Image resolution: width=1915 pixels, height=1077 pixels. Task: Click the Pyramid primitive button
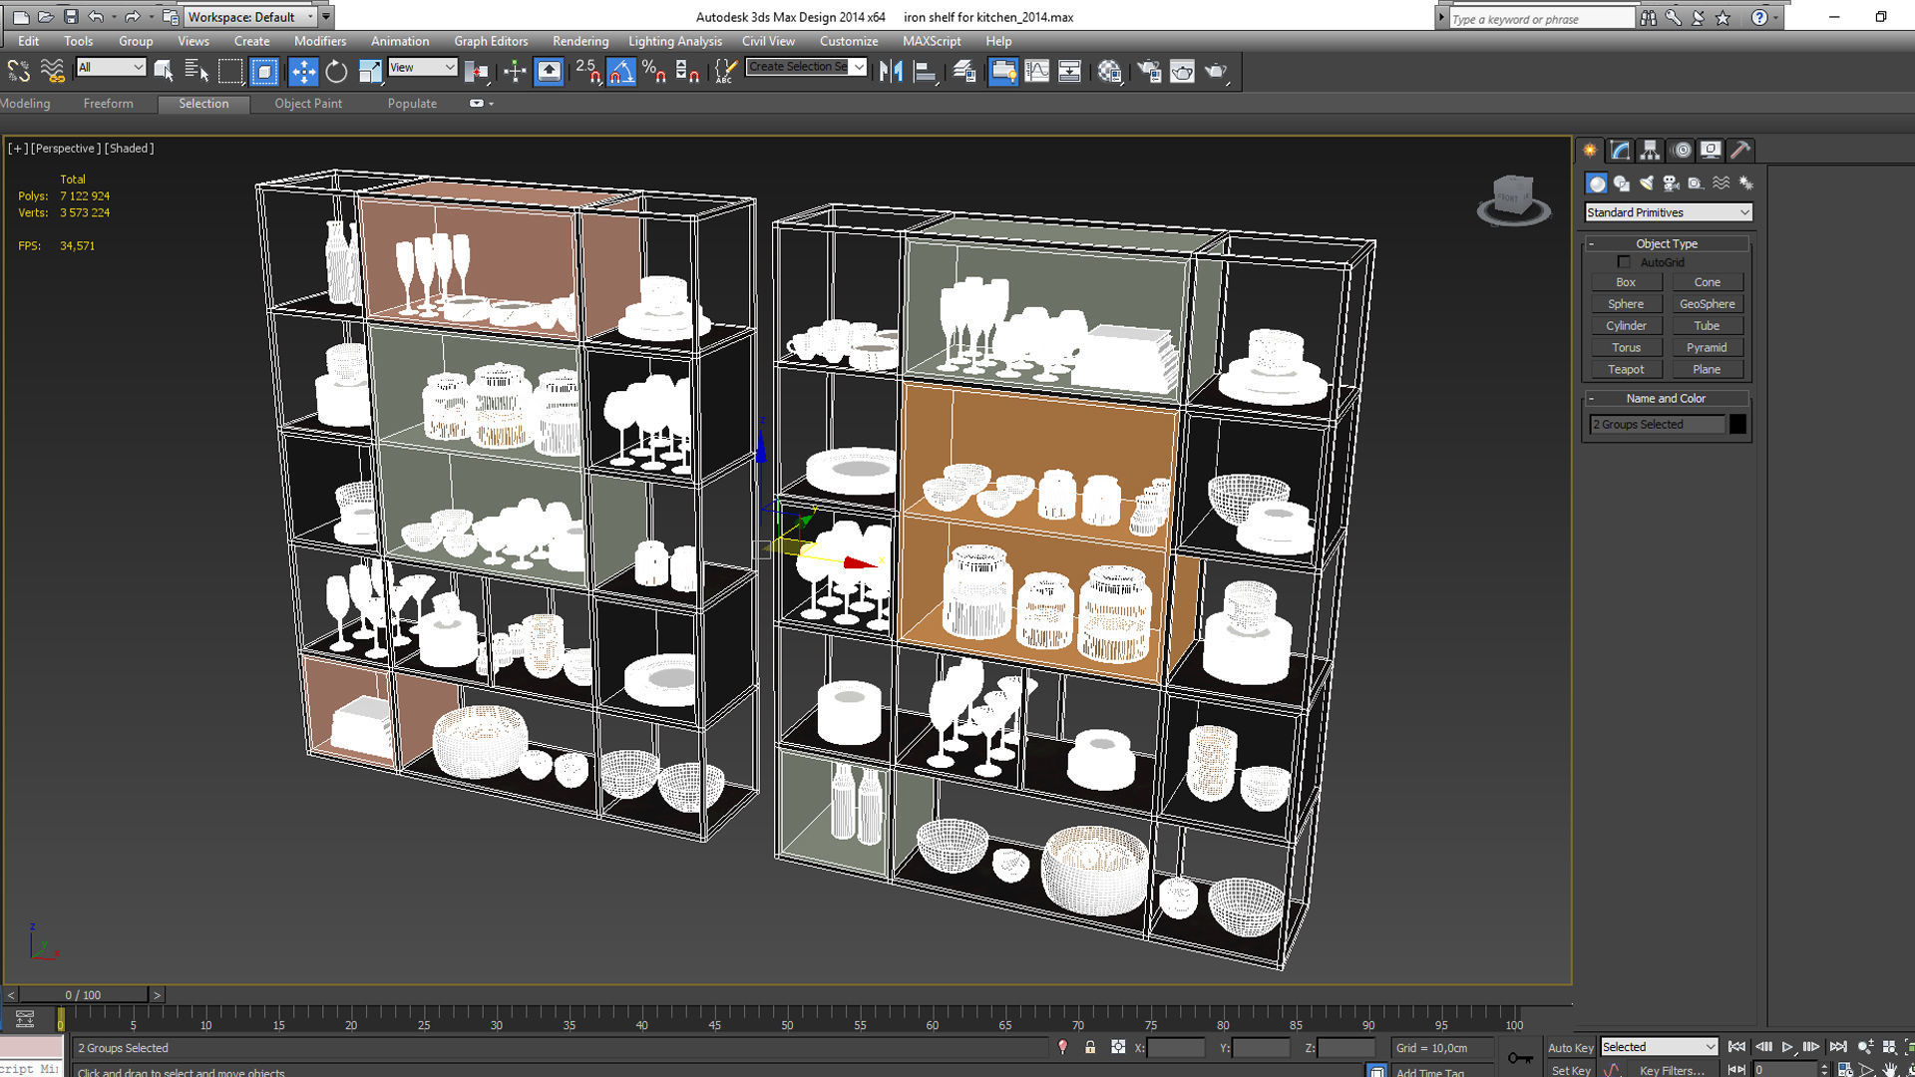pyautogui.click(x=1707, y=347)
